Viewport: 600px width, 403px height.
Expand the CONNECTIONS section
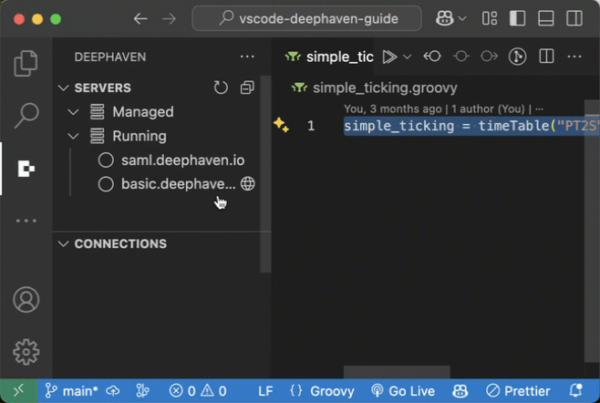[63, 243]
